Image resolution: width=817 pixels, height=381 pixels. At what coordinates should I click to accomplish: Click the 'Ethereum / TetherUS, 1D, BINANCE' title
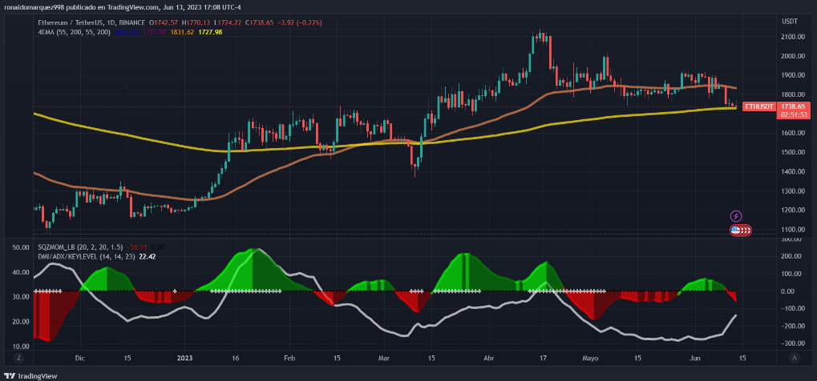[91, 23]
